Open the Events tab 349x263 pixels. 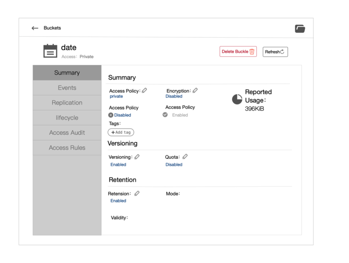tap(67, 88)
